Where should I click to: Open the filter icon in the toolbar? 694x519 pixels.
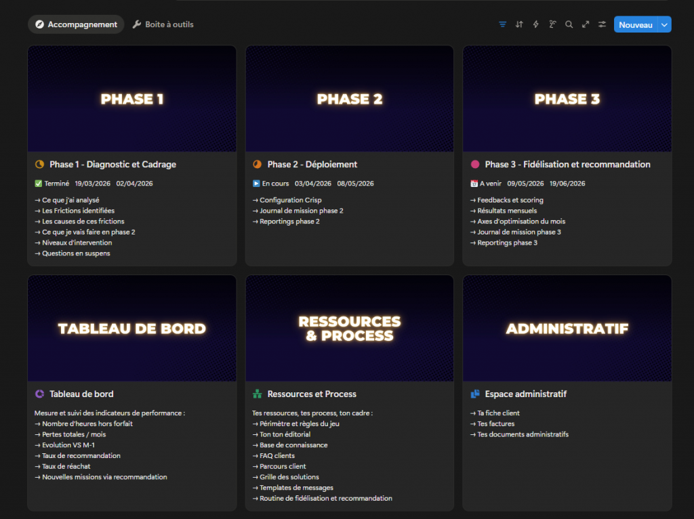[502, 24]
